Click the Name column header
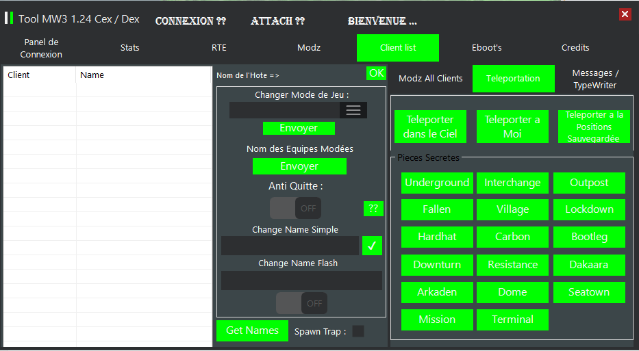This screenshot has width=639, height=351. (144, 75)
